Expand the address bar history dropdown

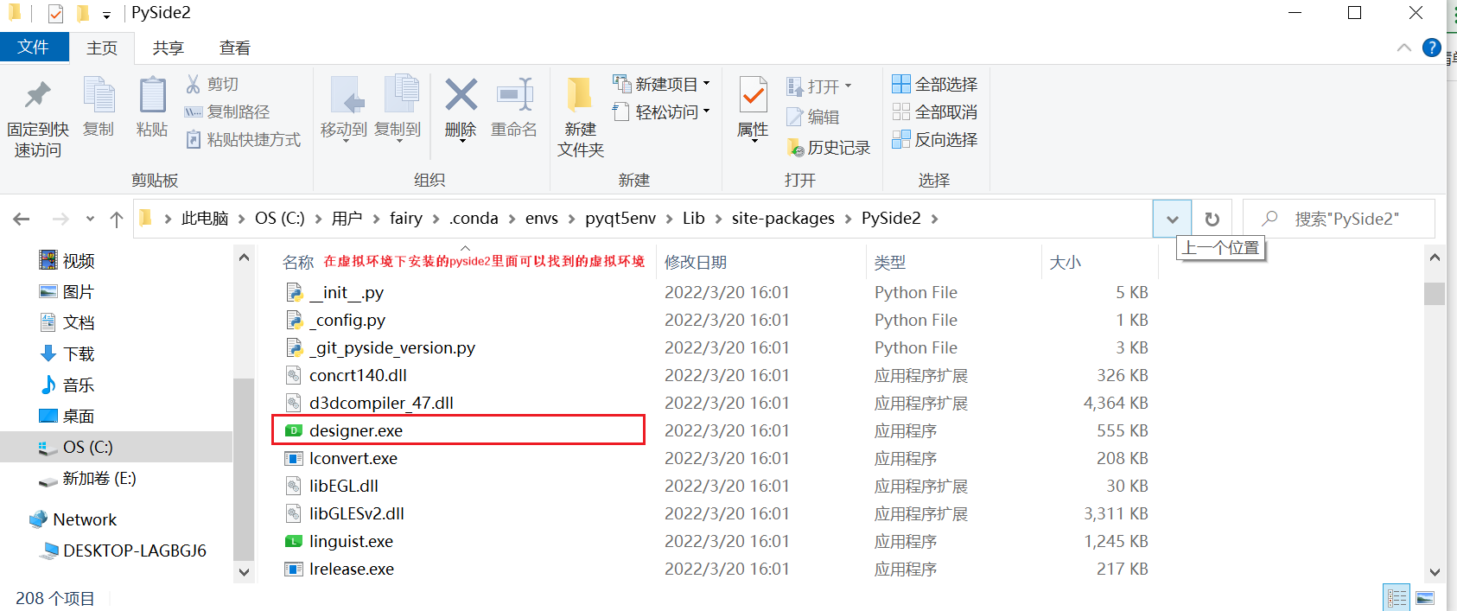(1172, 219)
